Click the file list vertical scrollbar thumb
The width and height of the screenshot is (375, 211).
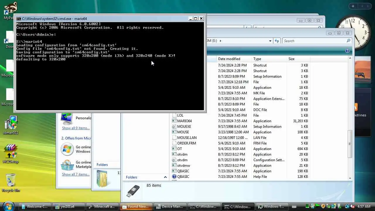click(350, 144)
